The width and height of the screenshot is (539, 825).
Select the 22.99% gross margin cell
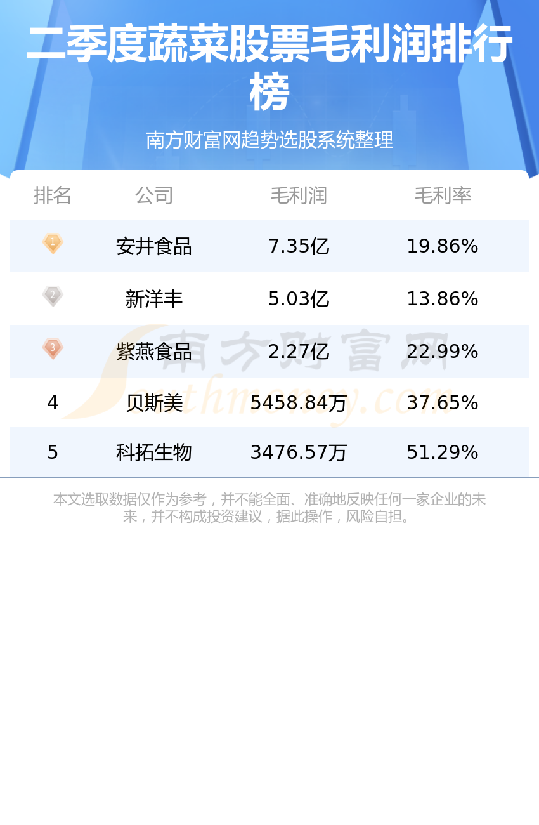443,352
